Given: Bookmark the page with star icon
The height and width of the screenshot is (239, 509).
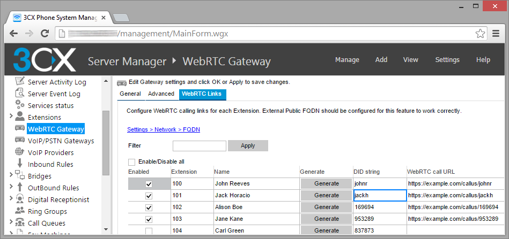Looking at the screenshot, I should [x=480, y=33].
